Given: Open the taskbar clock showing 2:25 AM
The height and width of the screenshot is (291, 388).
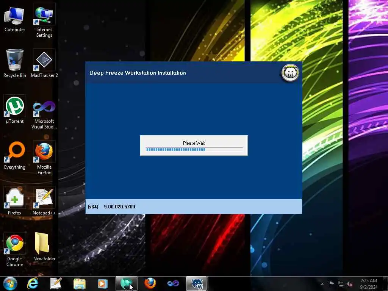Looking at the screenshot, I should click(369, 283).
